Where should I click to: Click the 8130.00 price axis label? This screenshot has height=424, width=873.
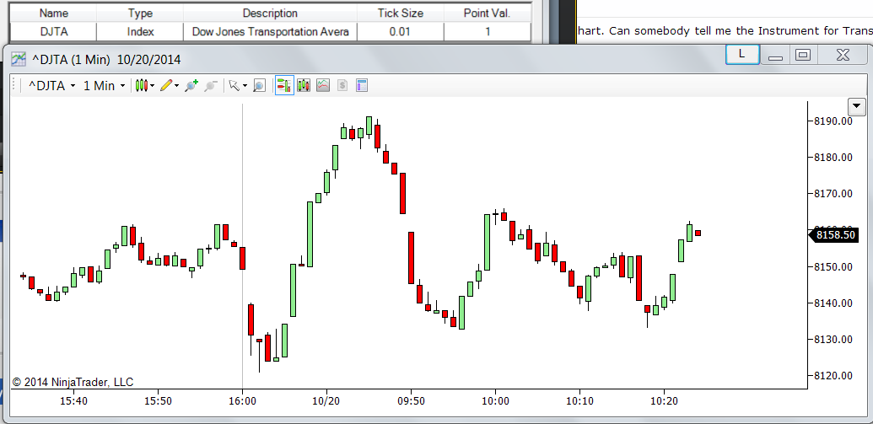[x=833, y=339]
